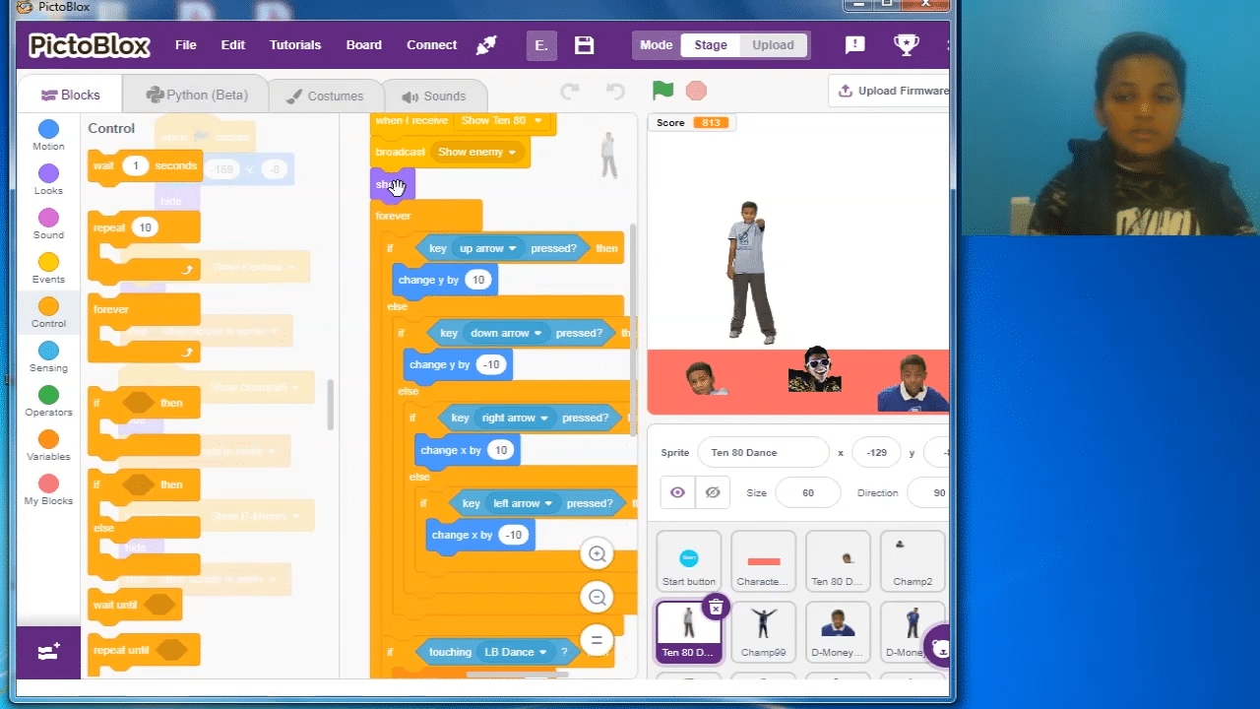Click the sprite Size input field
Viewport: 1260px width, 709px height.
pos(807,492)
